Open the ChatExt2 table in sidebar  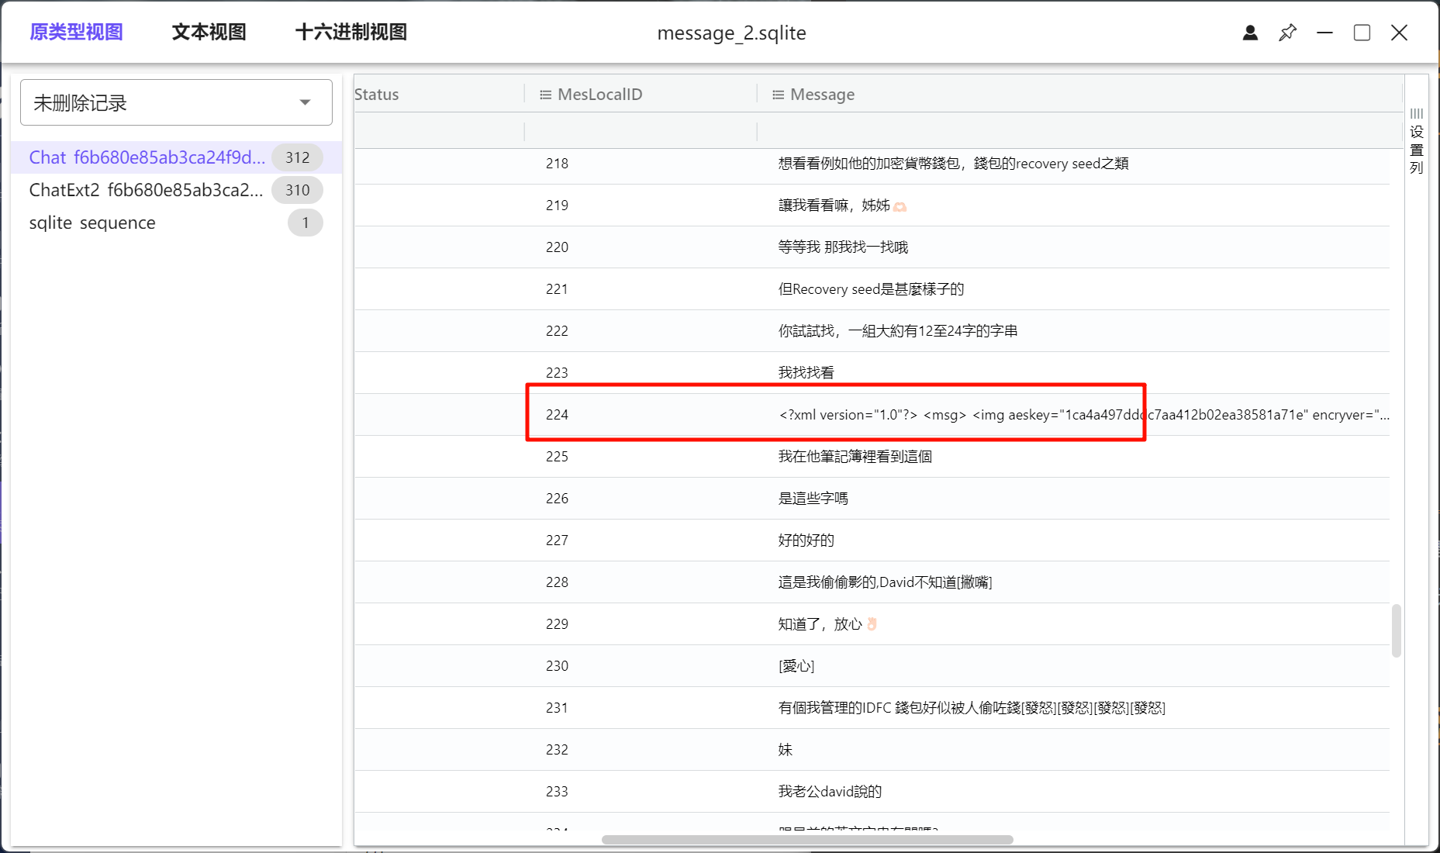pos(146,190)
